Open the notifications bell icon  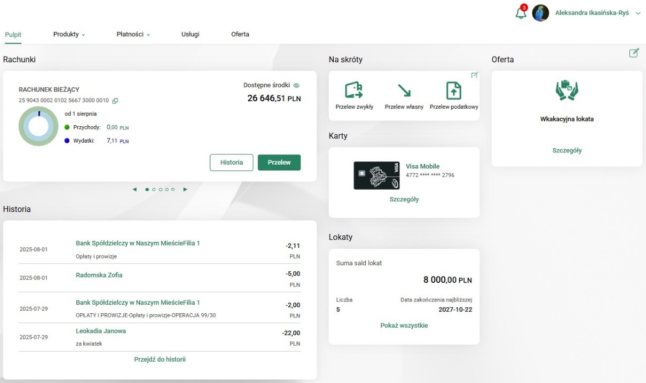point(521,13)
